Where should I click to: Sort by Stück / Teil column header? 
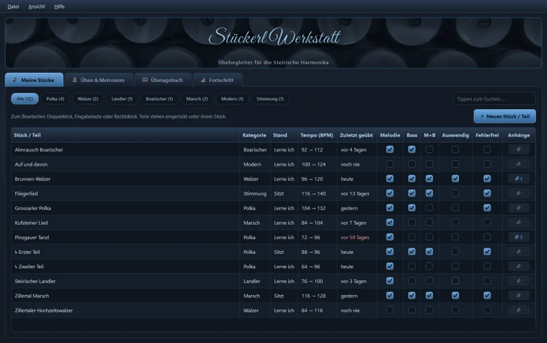(x=126, y=135)
